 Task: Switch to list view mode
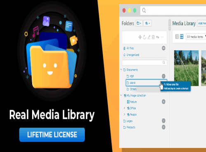(x=177, y=37)
